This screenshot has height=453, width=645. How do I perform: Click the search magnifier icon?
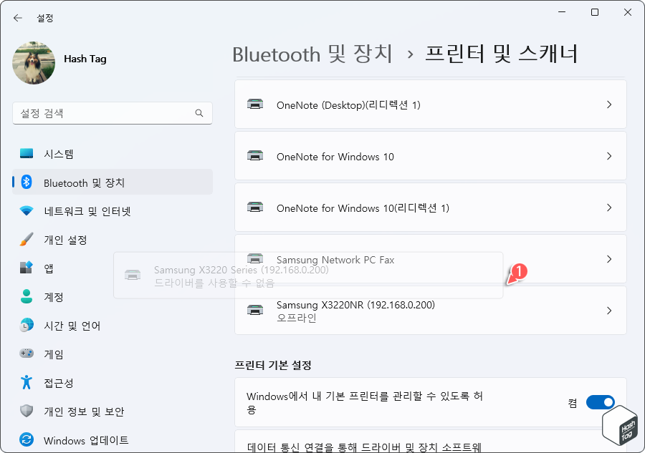201,113
